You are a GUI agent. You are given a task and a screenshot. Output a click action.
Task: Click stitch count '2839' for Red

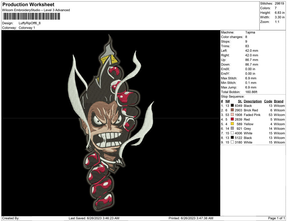[x=239, y=119]
